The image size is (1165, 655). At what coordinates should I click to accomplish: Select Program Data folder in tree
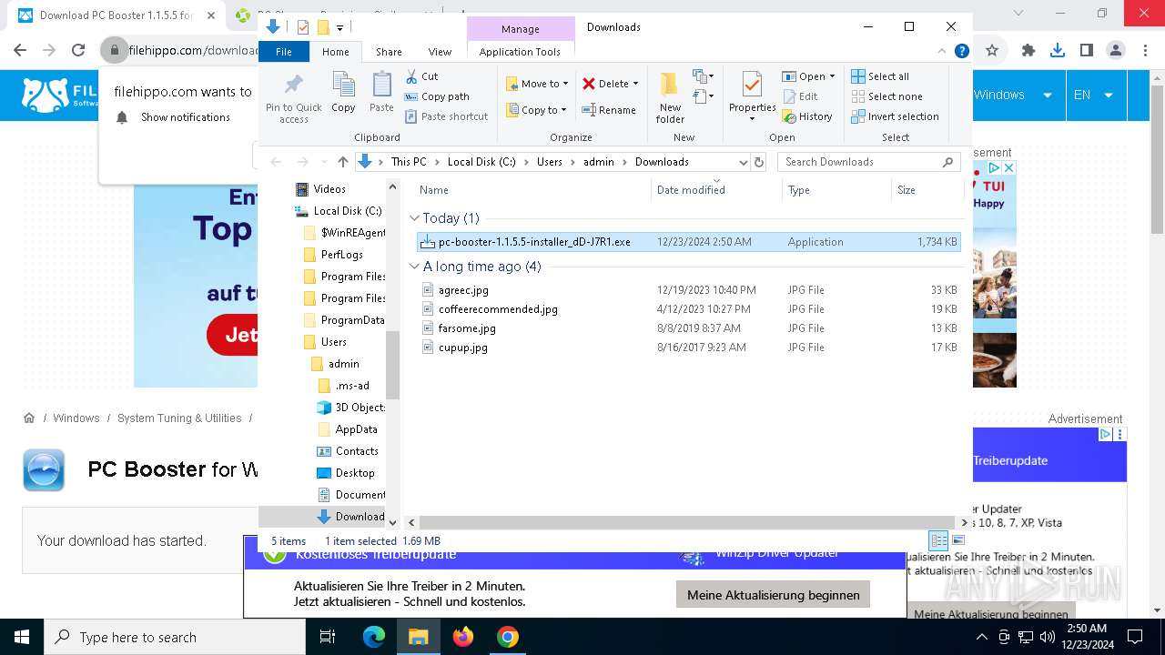point(344,320)
